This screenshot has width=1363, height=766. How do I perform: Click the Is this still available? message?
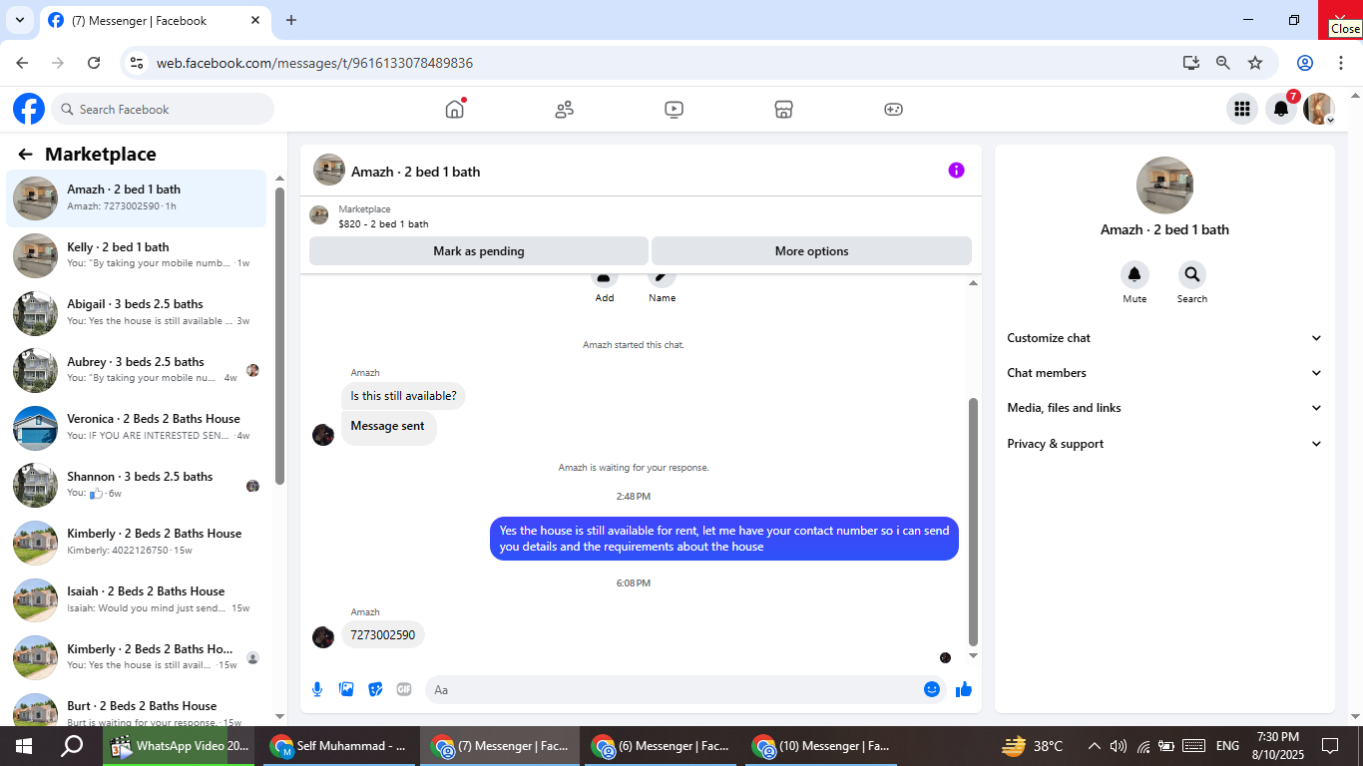tap(403, 396)
